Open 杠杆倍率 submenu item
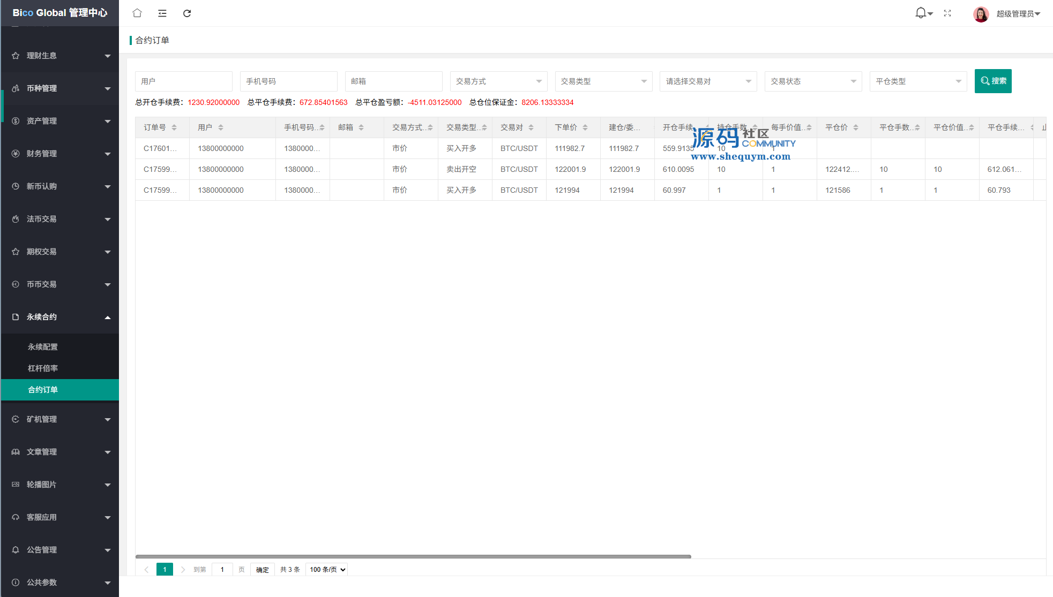 (43, 368)
